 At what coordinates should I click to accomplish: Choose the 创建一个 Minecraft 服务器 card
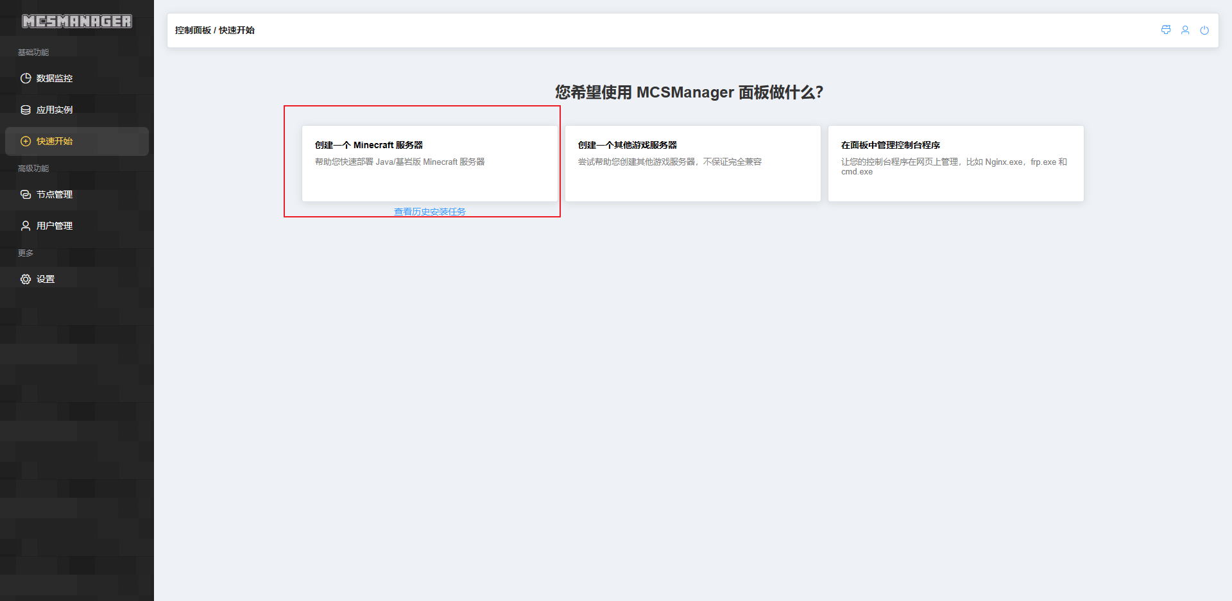[430, 164]
